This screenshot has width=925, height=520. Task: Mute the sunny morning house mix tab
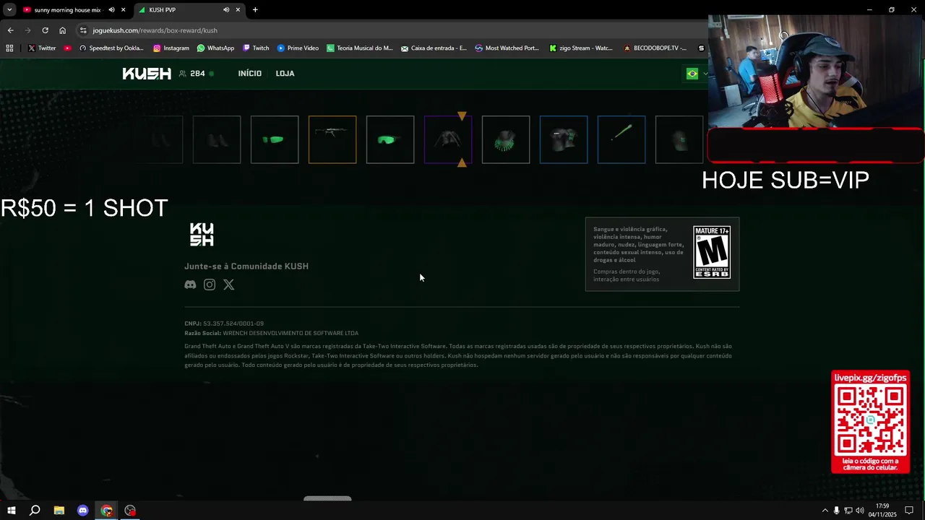(x=111, y=10)
